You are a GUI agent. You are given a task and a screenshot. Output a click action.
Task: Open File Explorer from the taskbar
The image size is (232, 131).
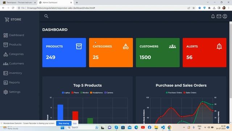pos(156,127)
